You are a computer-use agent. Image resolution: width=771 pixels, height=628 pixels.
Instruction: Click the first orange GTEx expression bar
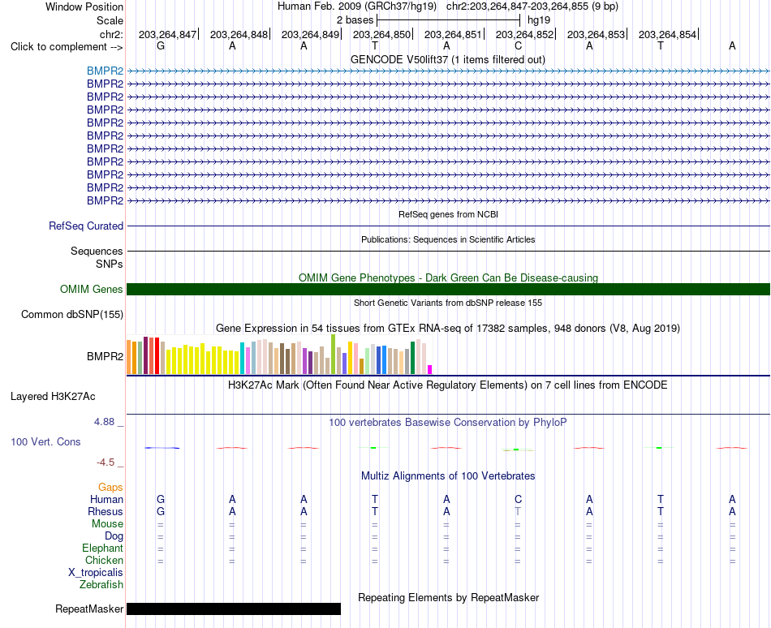[129, 357]
